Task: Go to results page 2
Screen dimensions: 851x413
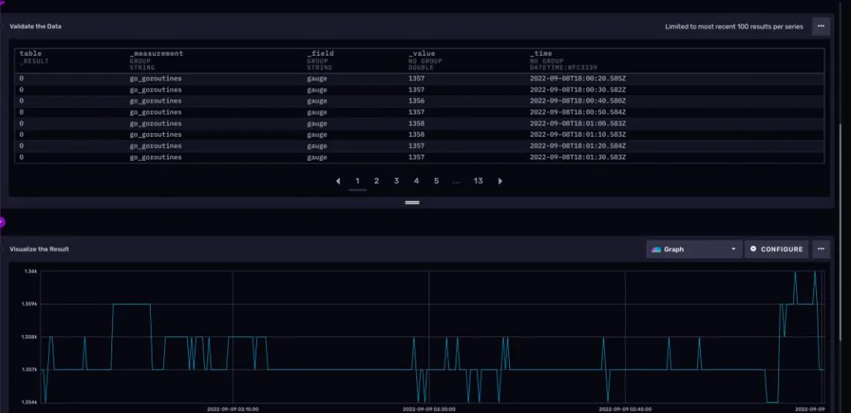Action: [x=377, y=181]
